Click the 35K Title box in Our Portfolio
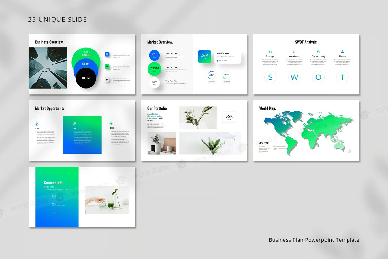This screenshot has width=388, height=259. [229, 117]
